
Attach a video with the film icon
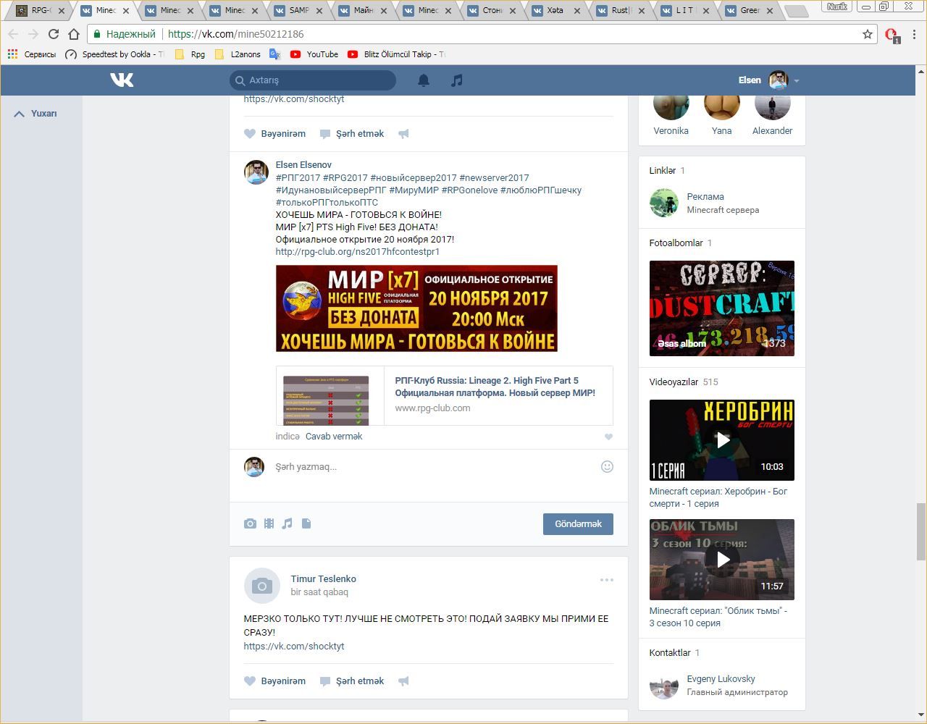(269, 523)
